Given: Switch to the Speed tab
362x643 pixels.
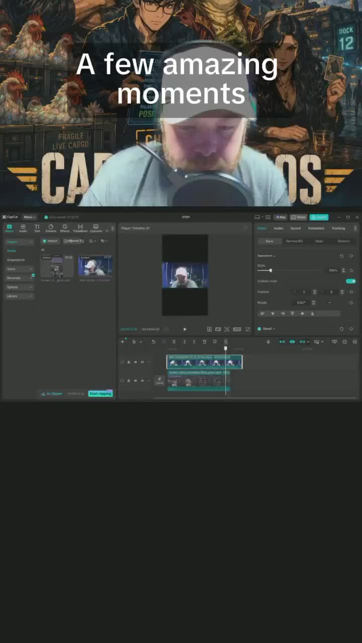Looking at the screenshot, I should (x=296, y=228).
